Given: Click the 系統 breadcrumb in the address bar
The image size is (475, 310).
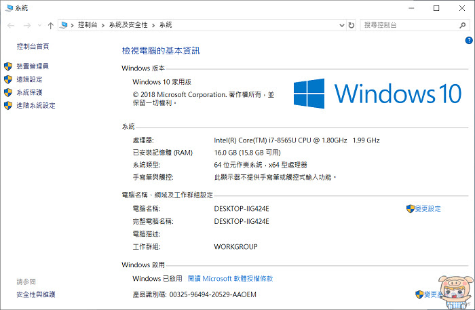Looking at the screenshot, I should click(x=166, y=25).
